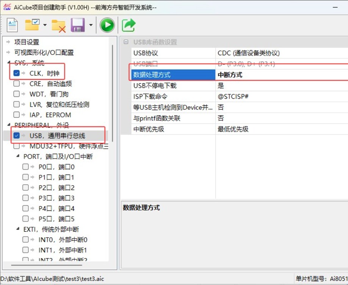
Task: Collapse PORT,端口及I/O口中断 node
Action: (x=18, y=156)
